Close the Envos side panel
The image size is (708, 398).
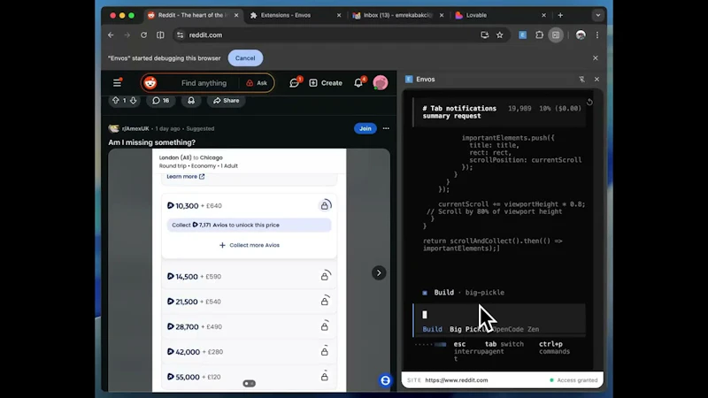tap(596, 79)
